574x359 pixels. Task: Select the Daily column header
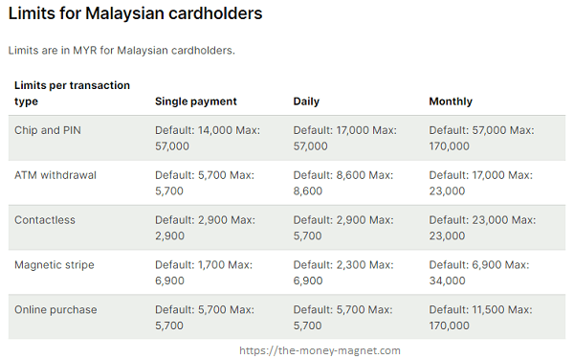click(x=306, y=101)
